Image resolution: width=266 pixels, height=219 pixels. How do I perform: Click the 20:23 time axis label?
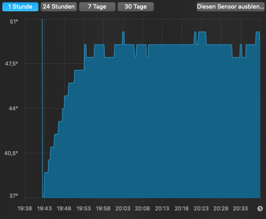(x=201, y=208)
